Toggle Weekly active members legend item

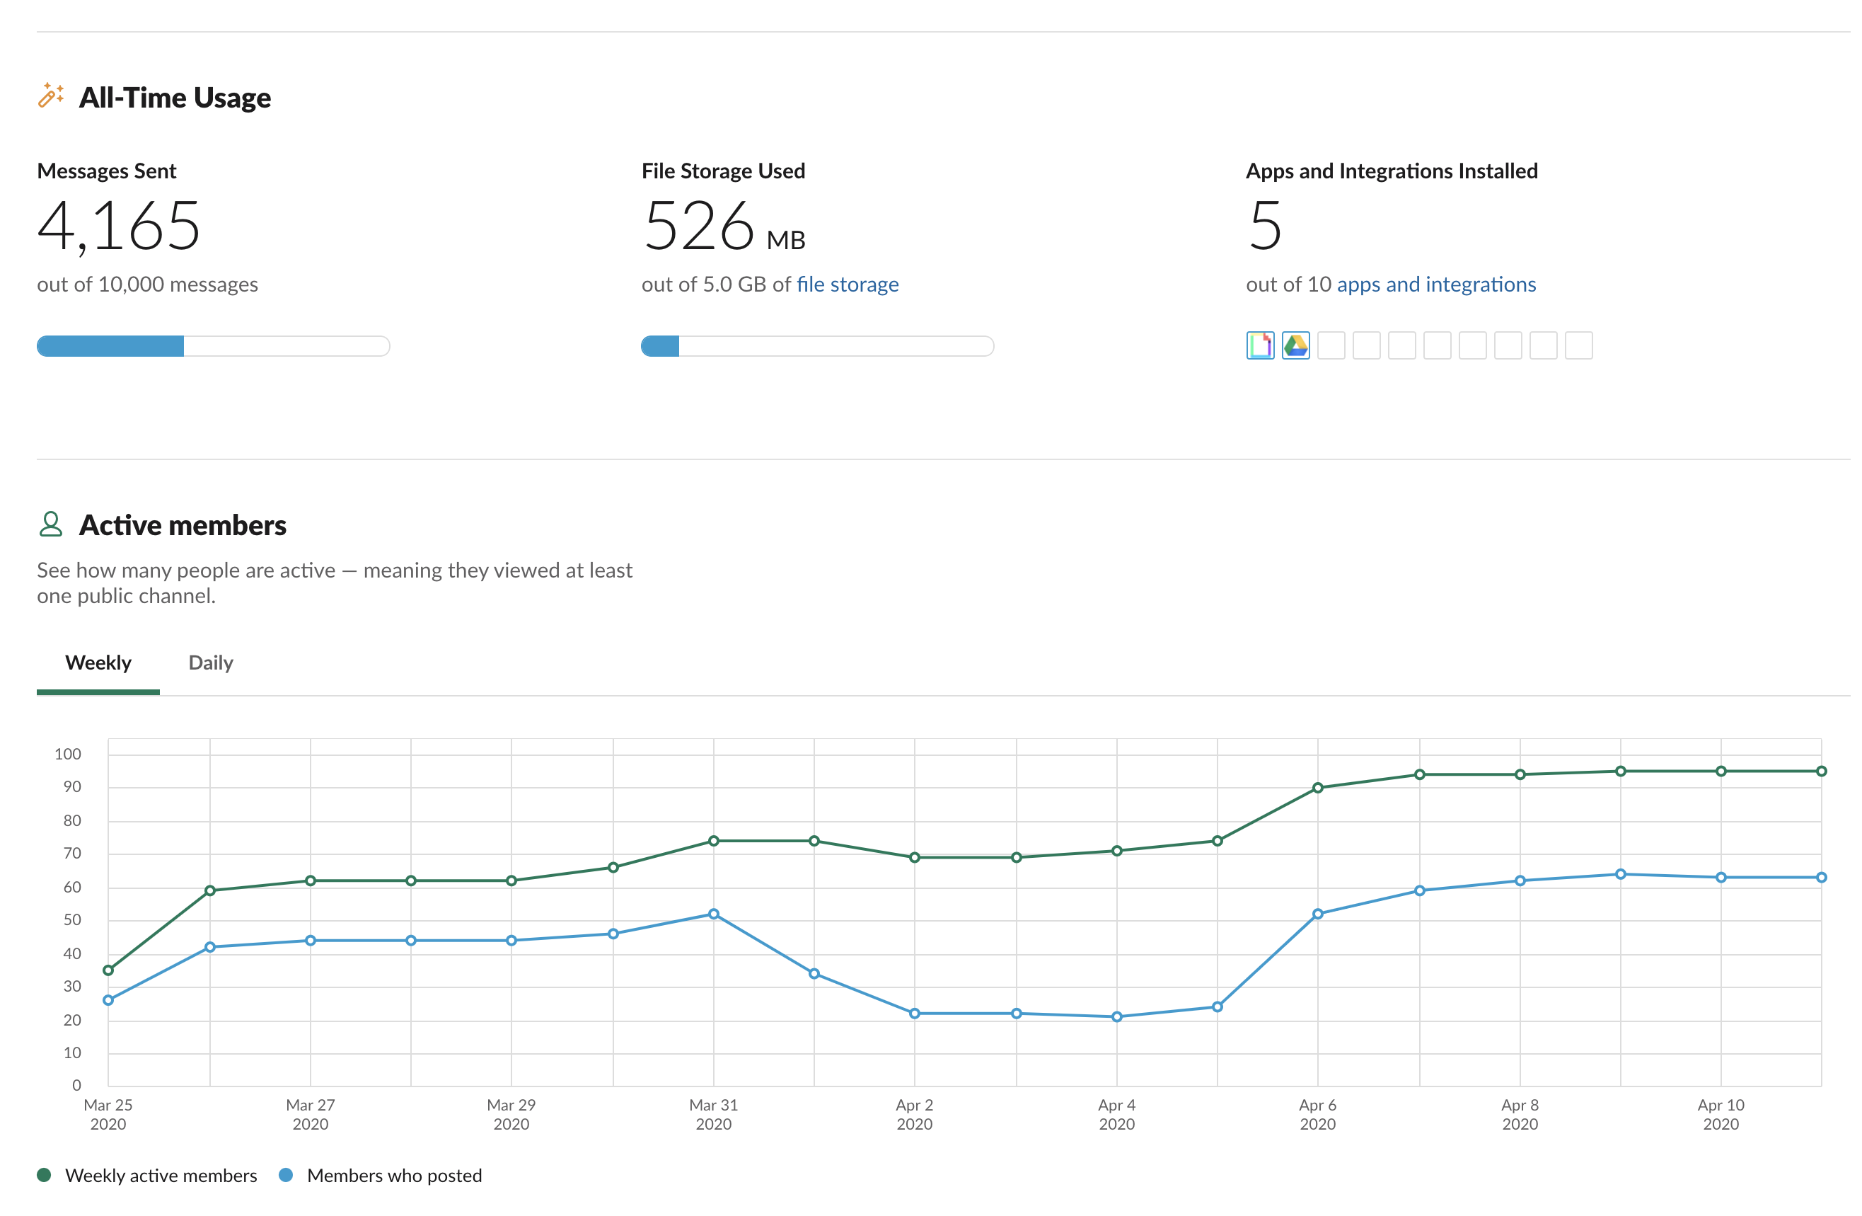pyautogui.click(x=147, y=1176)
